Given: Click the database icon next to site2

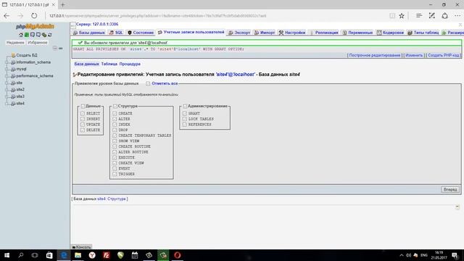Looking at the screenshot, I should click(13, 90).
